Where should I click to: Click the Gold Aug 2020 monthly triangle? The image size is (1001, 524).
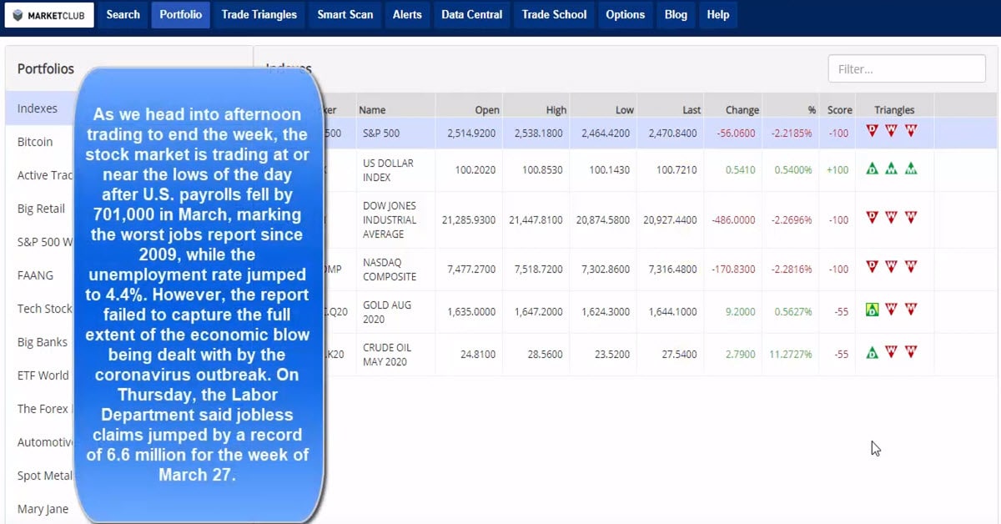pyautogui.click(x=911, y=310)
